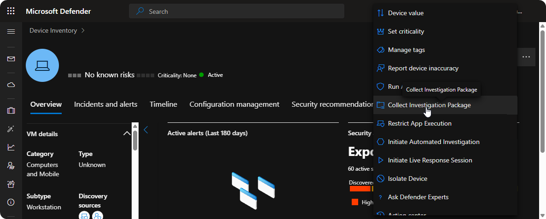Go to Device Inventory breadcrumb link
546x219 pixels.
point(53,30)
